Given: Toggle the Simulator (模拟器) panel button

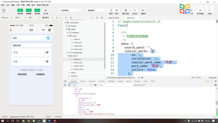Looking at the screenshot, I should [x=20, y=10].
